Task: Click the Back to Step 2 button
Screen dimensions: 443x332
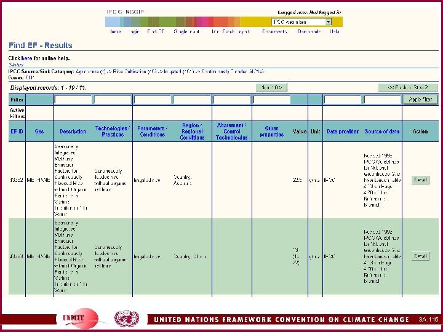Action: (408, 87)
